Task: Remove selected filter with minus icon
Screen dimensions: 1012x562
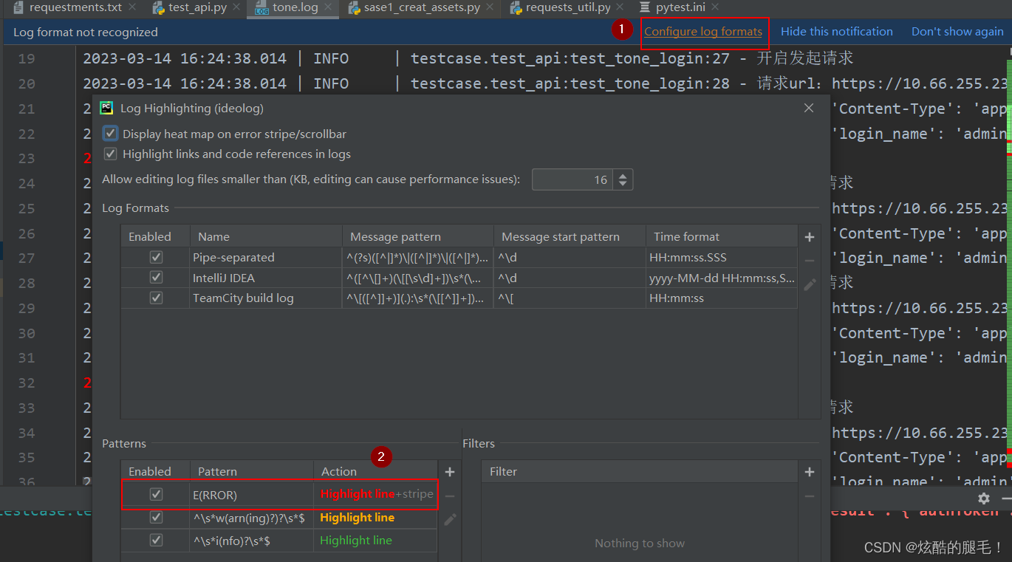Action: [x=810, y=496]
